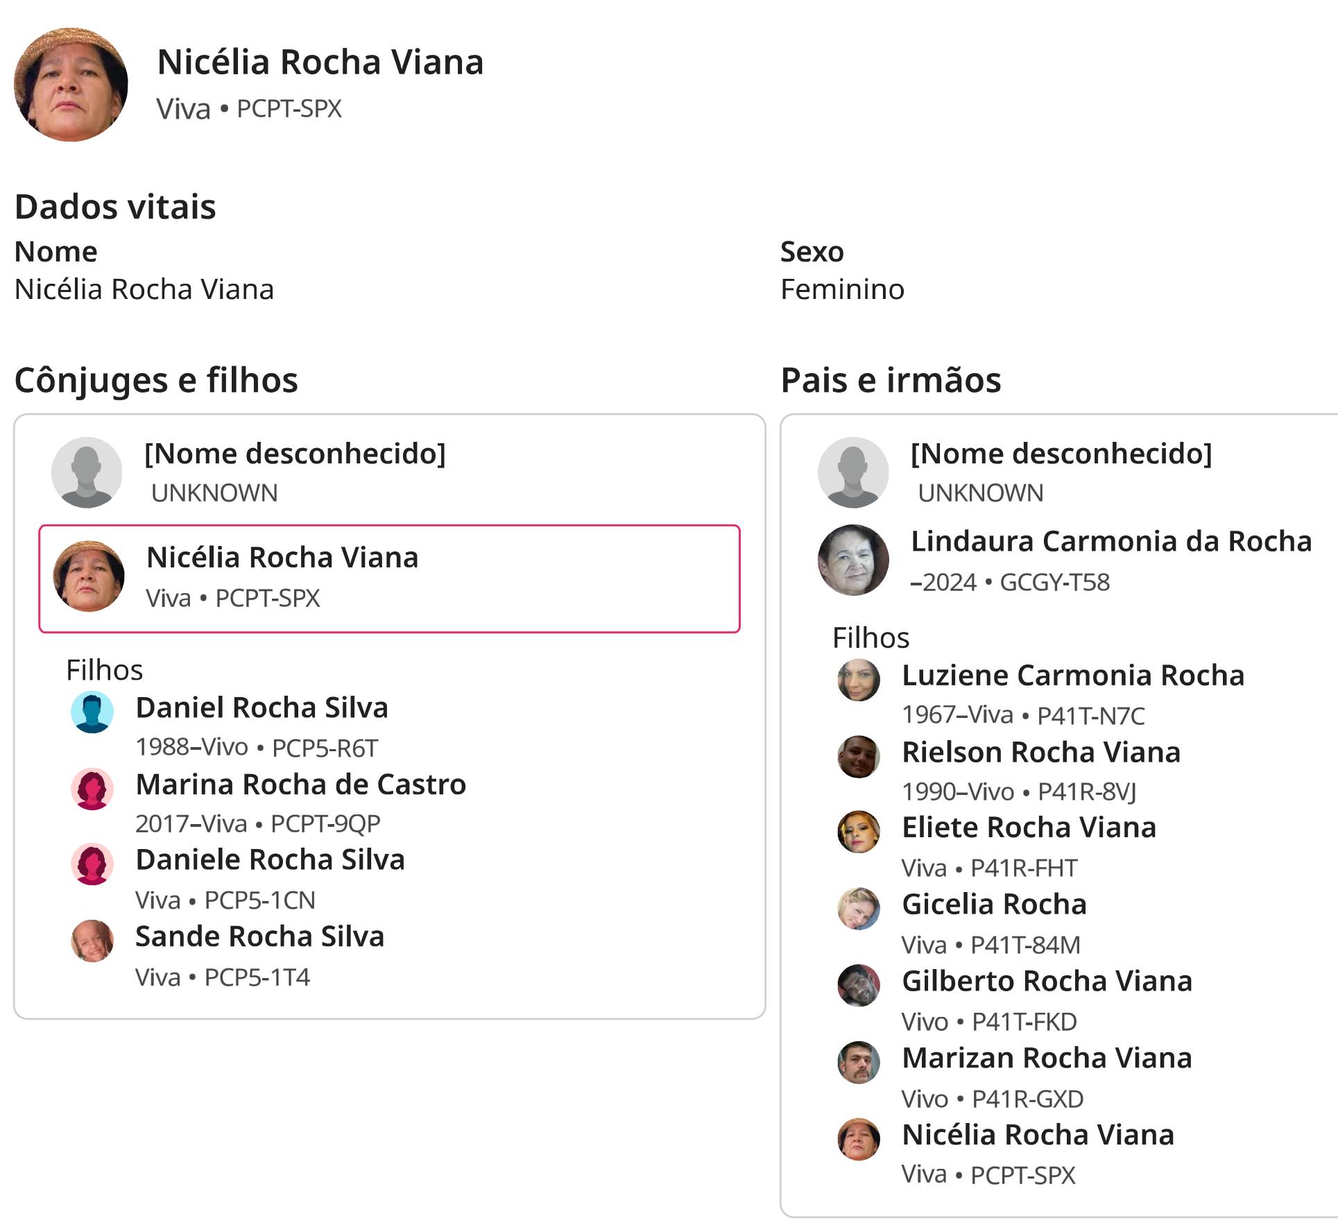Click the Lindaura Carmonia da Rocha name
The image size is (1338, 1225).
click(1110, 541)
